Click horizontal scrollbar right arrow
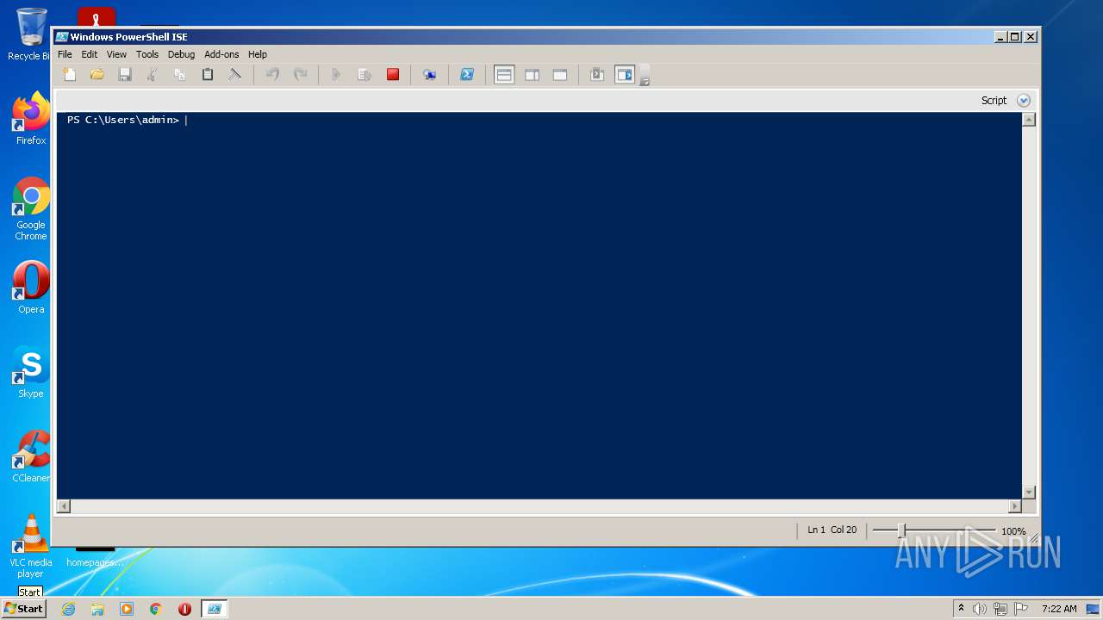The width and height of the screenshot is (1103, 620). click(1014, 506)
